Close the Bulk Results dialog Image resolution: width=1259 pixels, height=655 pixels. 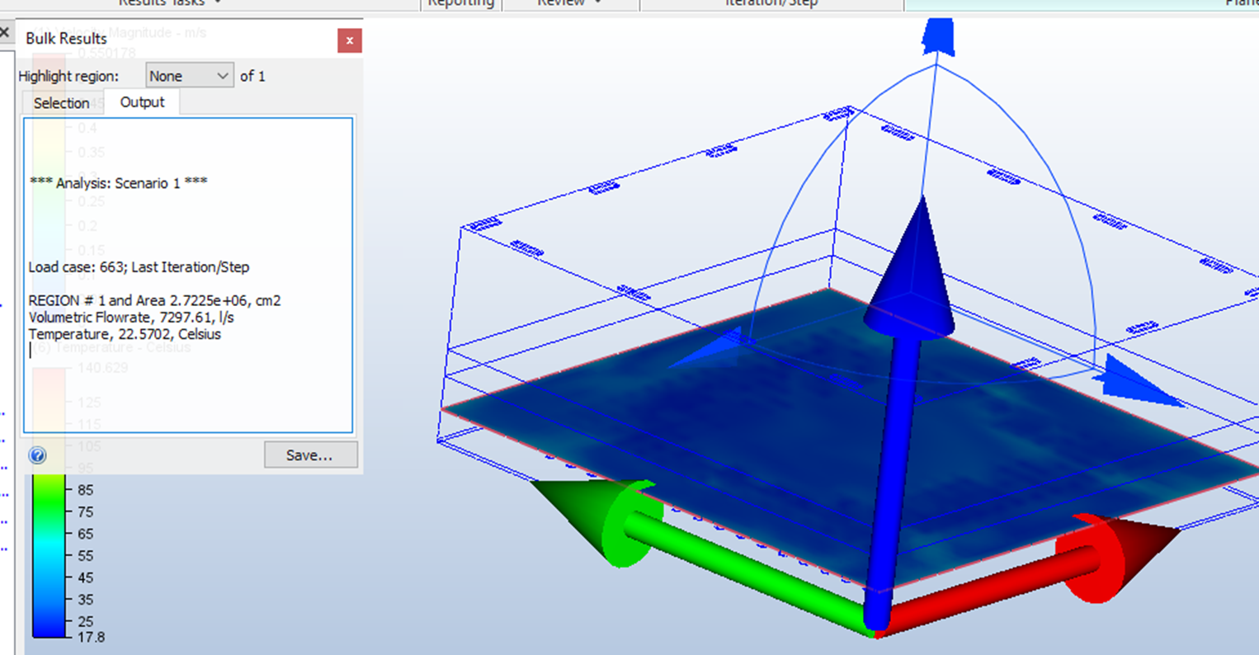click(349, 40)
